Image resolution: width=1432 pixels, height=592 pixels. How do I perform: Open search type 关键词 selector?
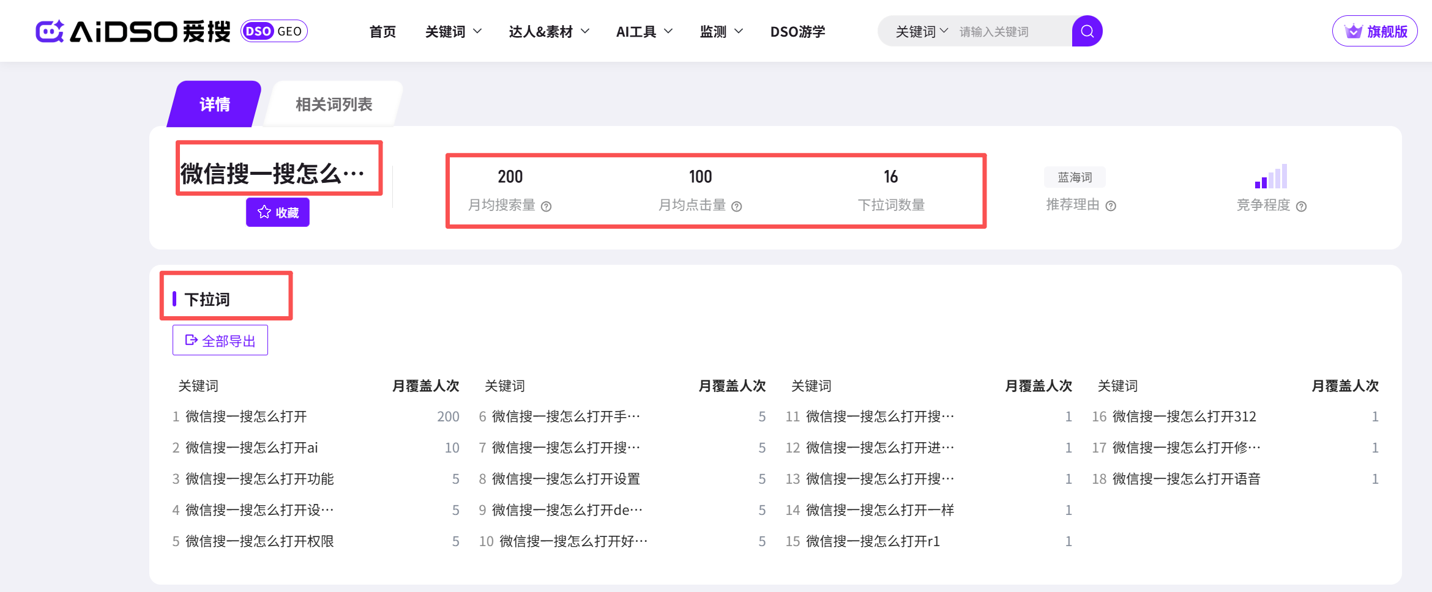point(921,32)
